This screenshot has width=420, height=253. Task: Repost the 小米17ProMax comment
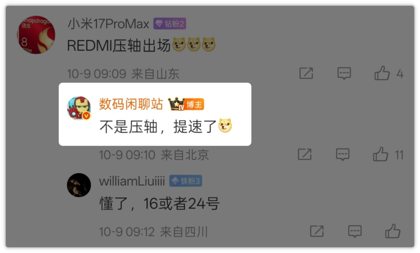tap(306, 73)
